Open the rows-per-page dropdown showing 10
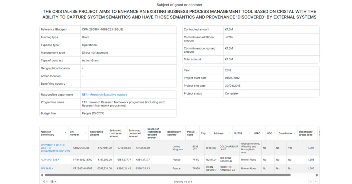 45,182
